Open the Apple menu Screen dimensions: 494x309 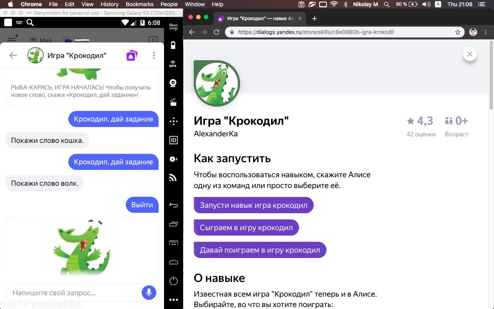coord(11,4)
